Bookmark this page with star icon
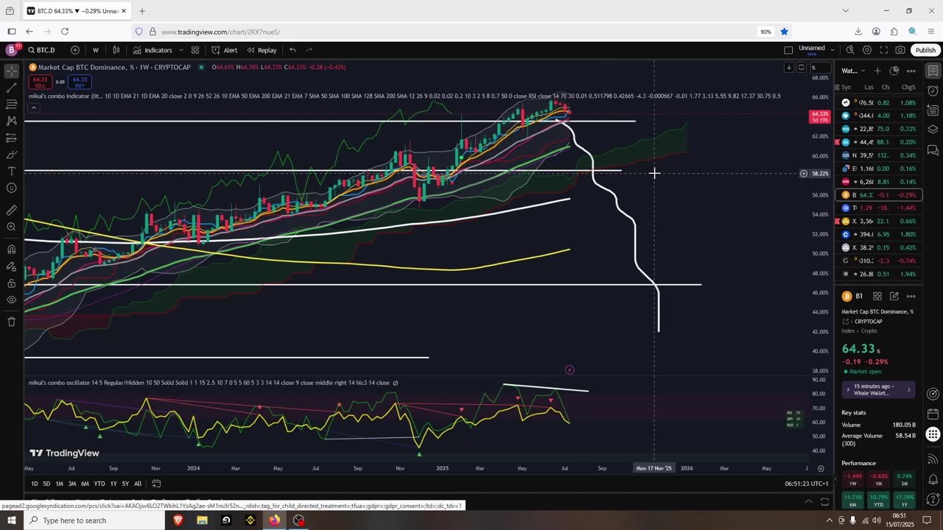Screen dimensions: 943x530 pos(785,32)
